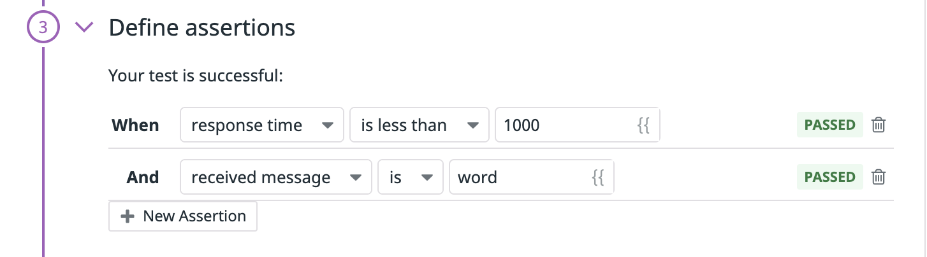927x257 pixels.
Task: Click the 'word' message value field
Action: tap(532, 177)
